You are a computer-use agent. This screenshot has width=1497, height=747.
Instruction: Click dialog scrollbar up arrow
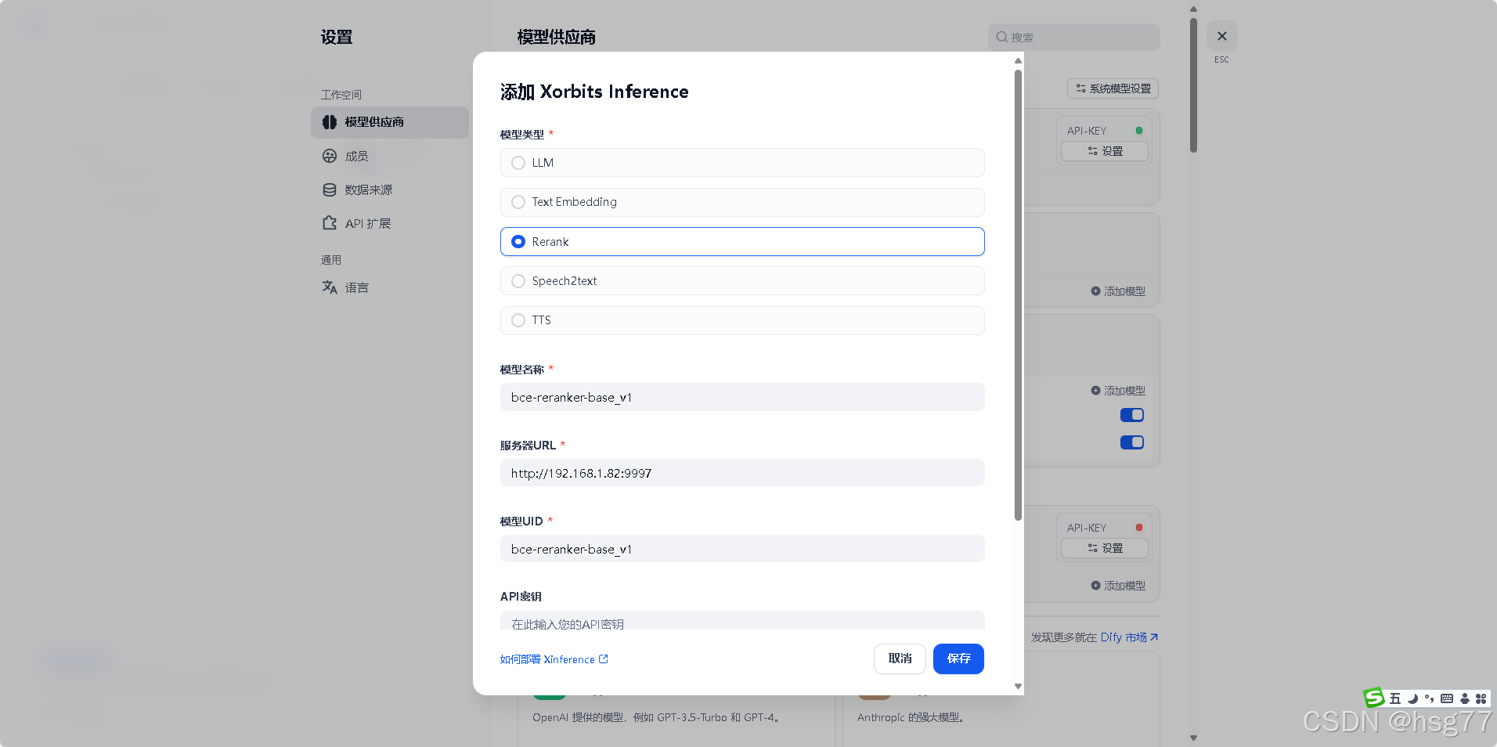[x=1018, y=60]
